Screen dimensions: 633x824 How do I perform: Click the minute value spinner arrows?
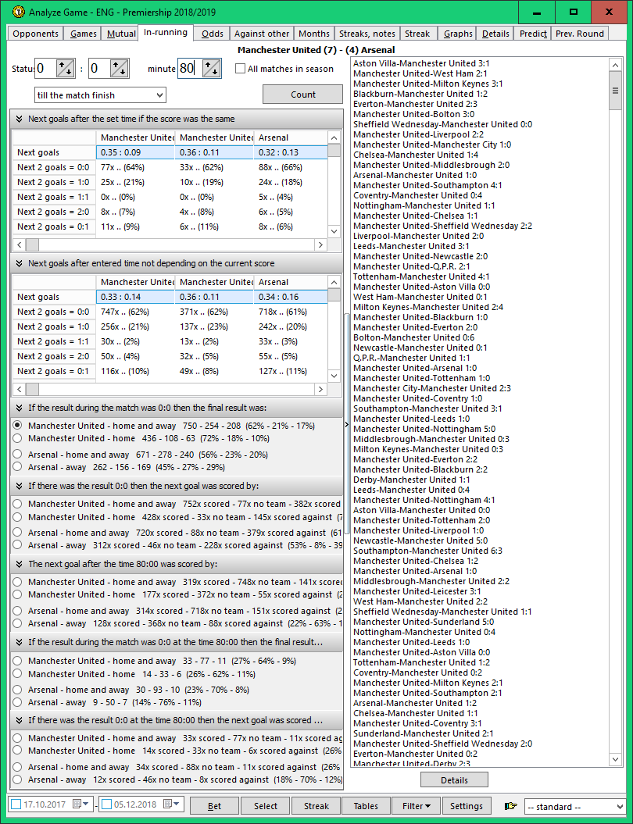pos(211,69)
